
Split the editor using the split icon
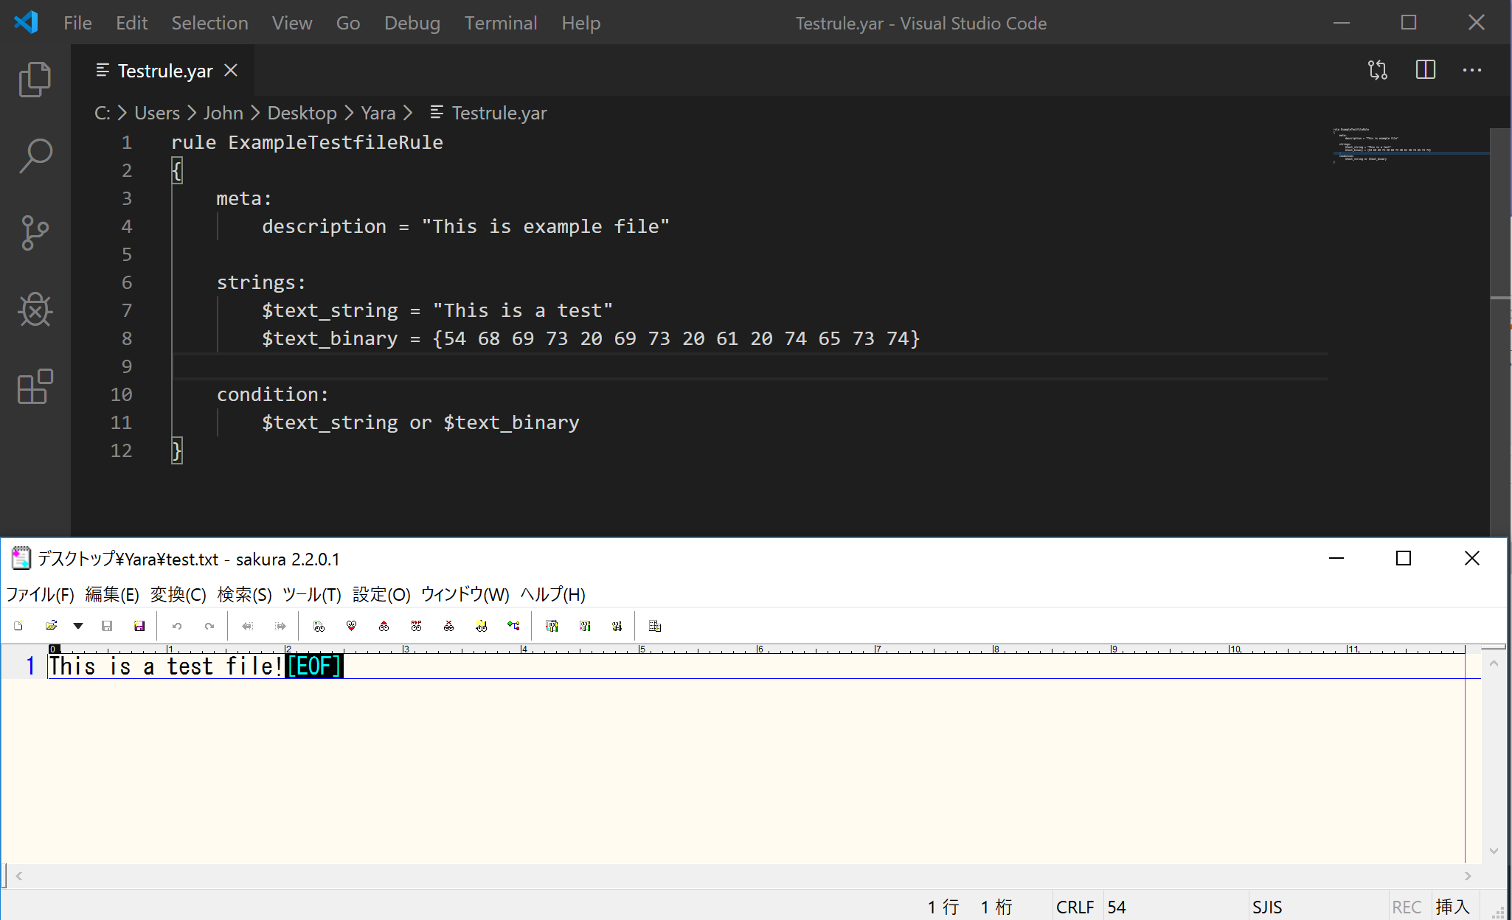click(1426, 70)
